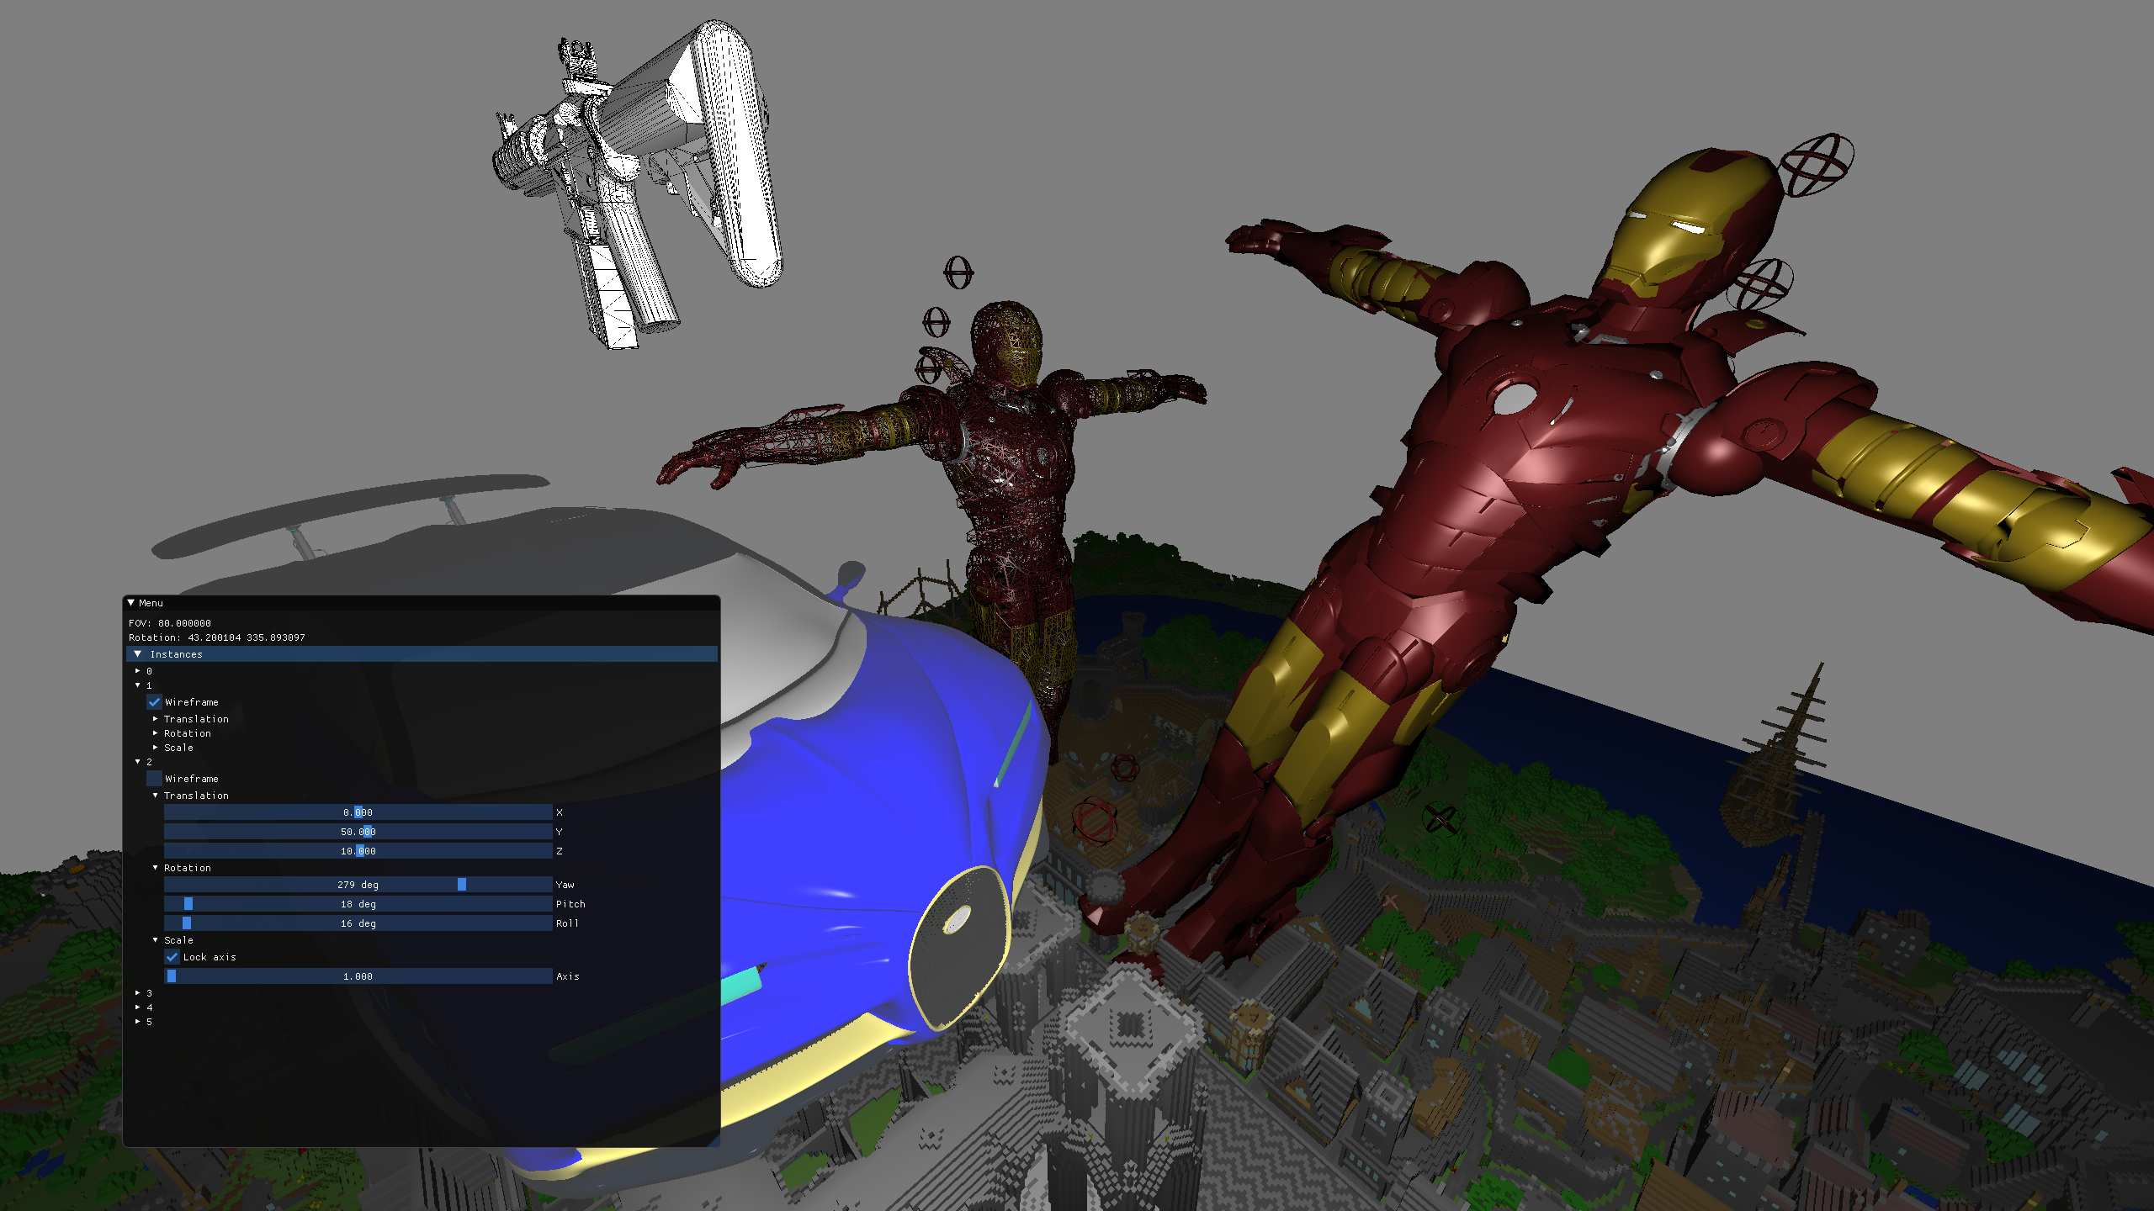Click the Y translation field showing 50.000

[358, 832]
